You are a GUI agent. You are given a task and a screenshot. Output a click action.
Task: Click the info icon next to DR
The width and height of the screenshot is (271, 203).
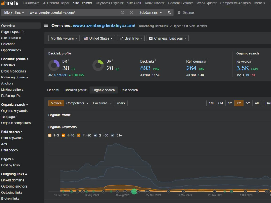coord(68,60)
